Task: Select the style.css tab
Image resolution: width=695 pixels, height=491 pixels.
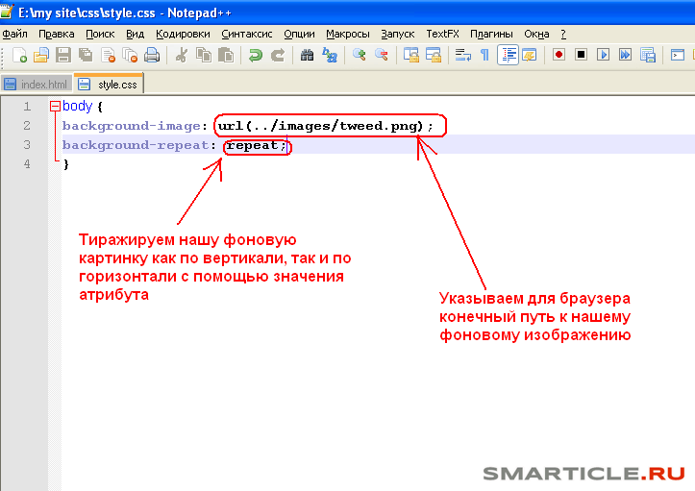Action: coord(109,85)
